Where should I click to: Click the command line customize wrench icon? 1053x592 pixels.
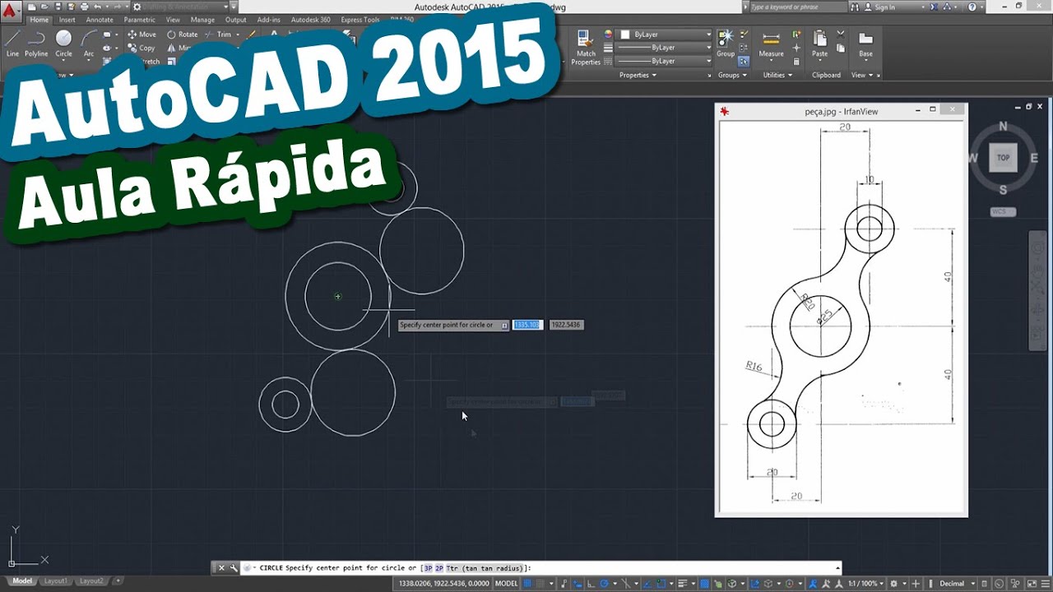(x=234, y=567)
